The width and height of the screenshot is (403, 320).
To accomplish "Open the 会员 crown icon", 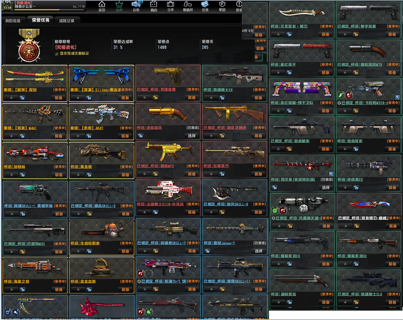I will point(119,4).
